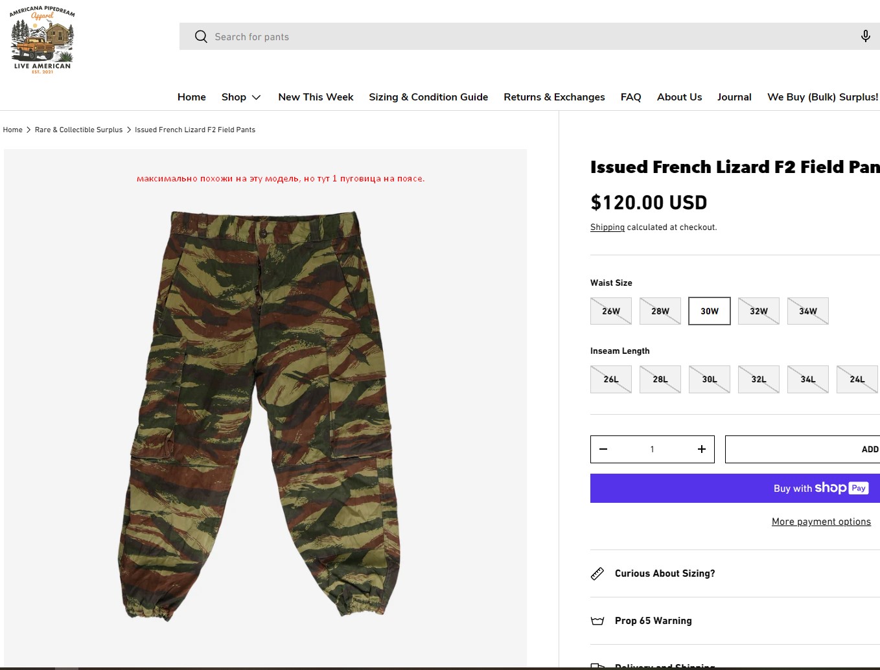Go to Sizing & Condition Guide

(x=428, y=97)
